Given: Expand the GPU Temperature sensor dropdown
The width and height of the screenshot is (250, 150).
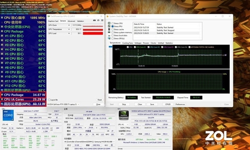Looking at the screenshot, I should coord(59,29).
